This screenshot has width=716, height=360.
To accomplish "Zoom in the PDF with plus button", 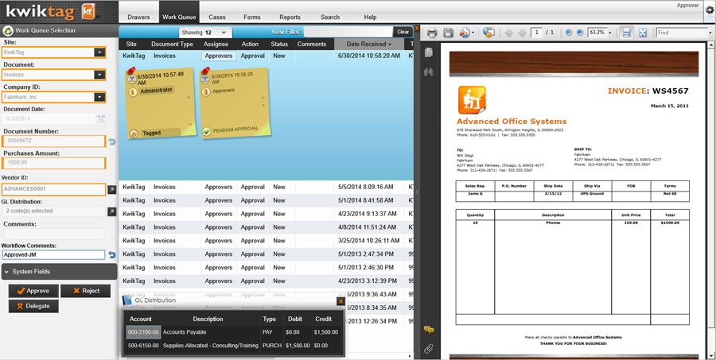I will [x=580, y=33].
